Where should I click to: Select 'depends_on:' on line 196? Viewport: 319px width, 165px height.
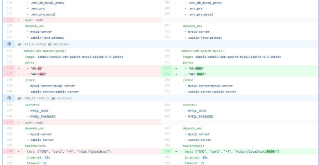pos(192,128)
